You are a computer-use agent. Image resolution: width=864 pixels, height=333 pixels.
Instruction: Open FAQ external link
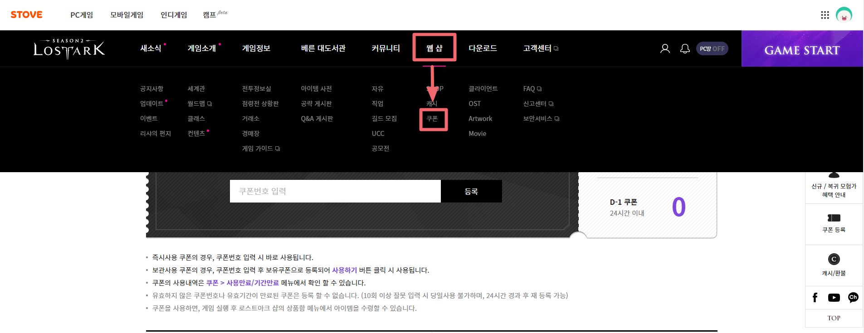pos(532,89)
